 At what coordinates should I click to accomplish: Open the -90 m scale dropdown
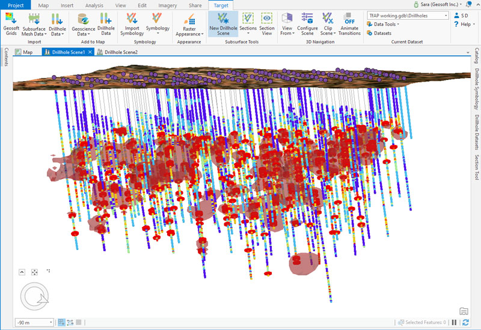tap(50, 323)
